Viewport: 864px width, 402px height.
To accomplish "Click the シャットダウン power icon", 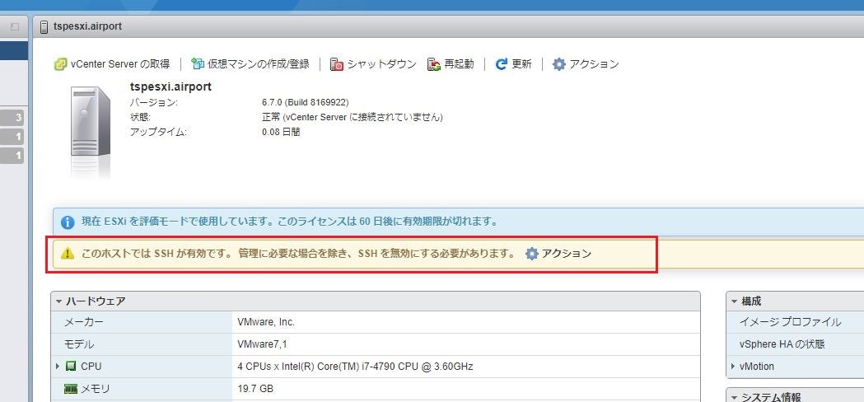I will click(x=337, y=64).
